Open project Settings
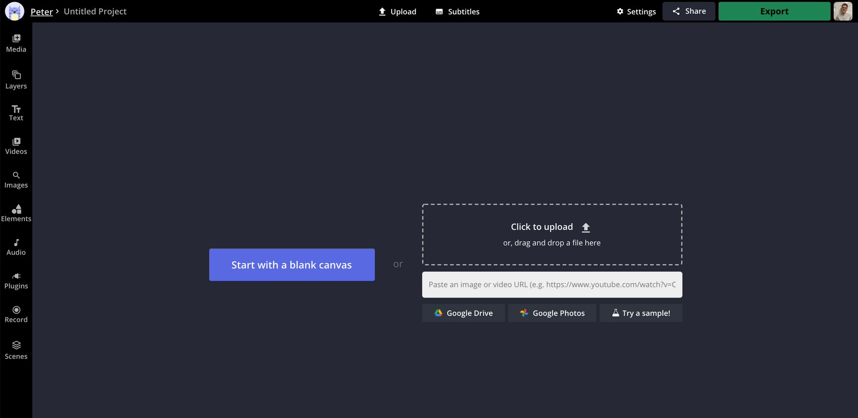 (x=636, y=12)
